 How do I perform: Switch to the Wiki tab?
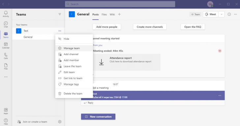pyautogui.click(x=112, y=14)
